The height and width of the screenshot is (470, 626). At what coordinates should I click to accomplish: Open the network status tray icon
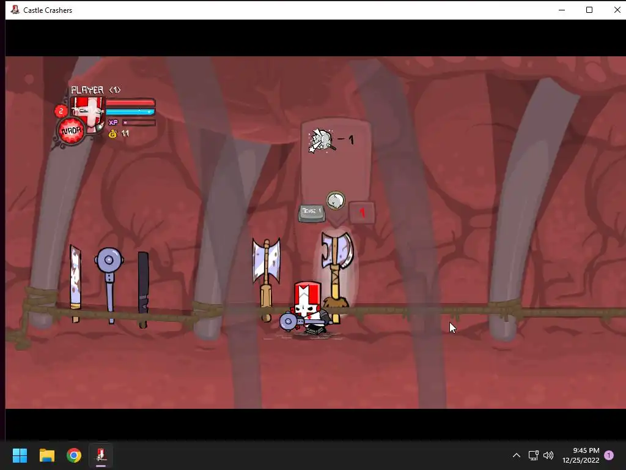(x=533, y=455)
